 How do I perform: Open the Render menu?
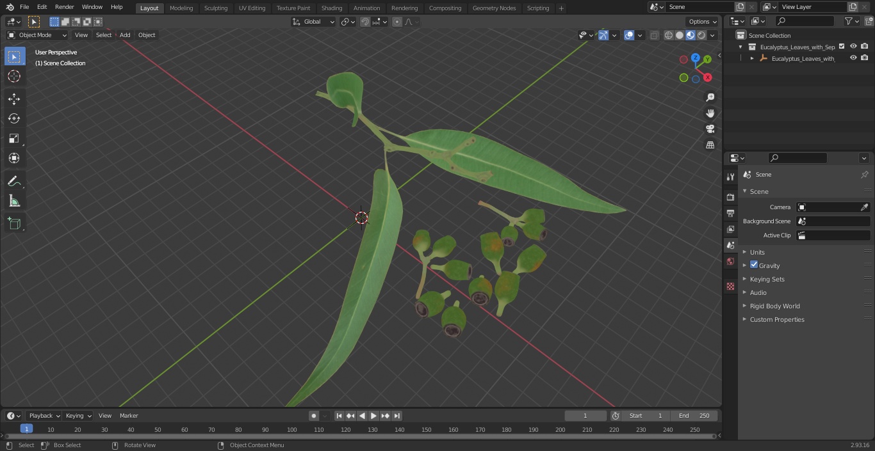point(65,7)
